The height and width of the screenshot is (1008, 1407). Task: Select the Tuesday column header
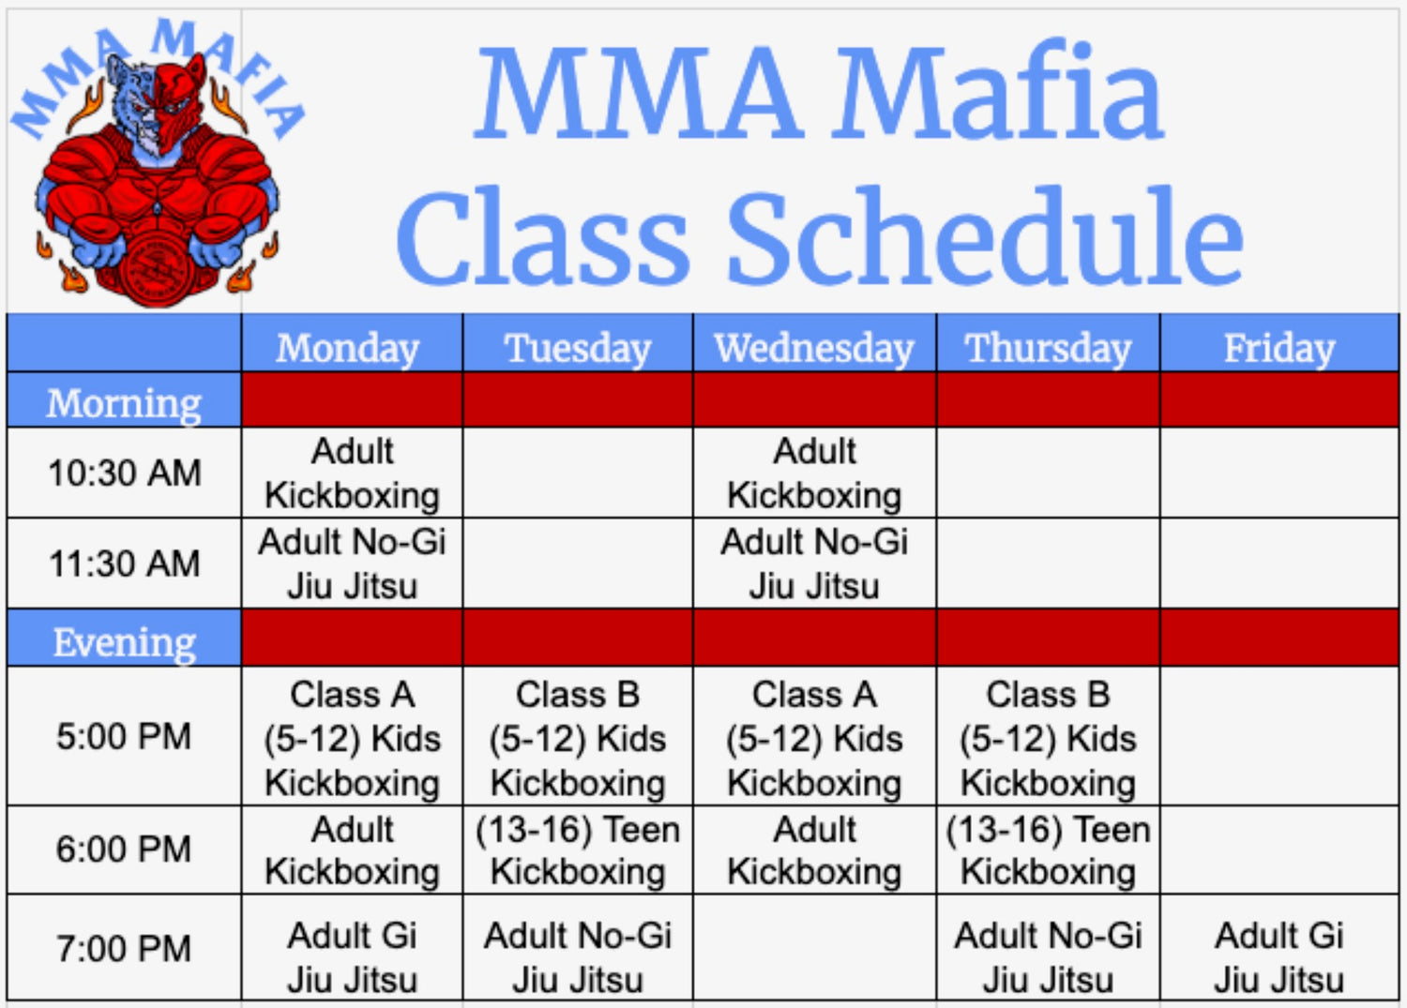pyautogui.click(x=578, y=348)
